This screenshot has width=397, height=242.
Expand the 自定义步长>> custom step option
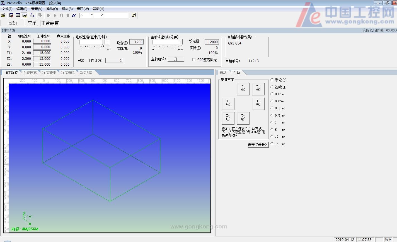click(258, 145)
